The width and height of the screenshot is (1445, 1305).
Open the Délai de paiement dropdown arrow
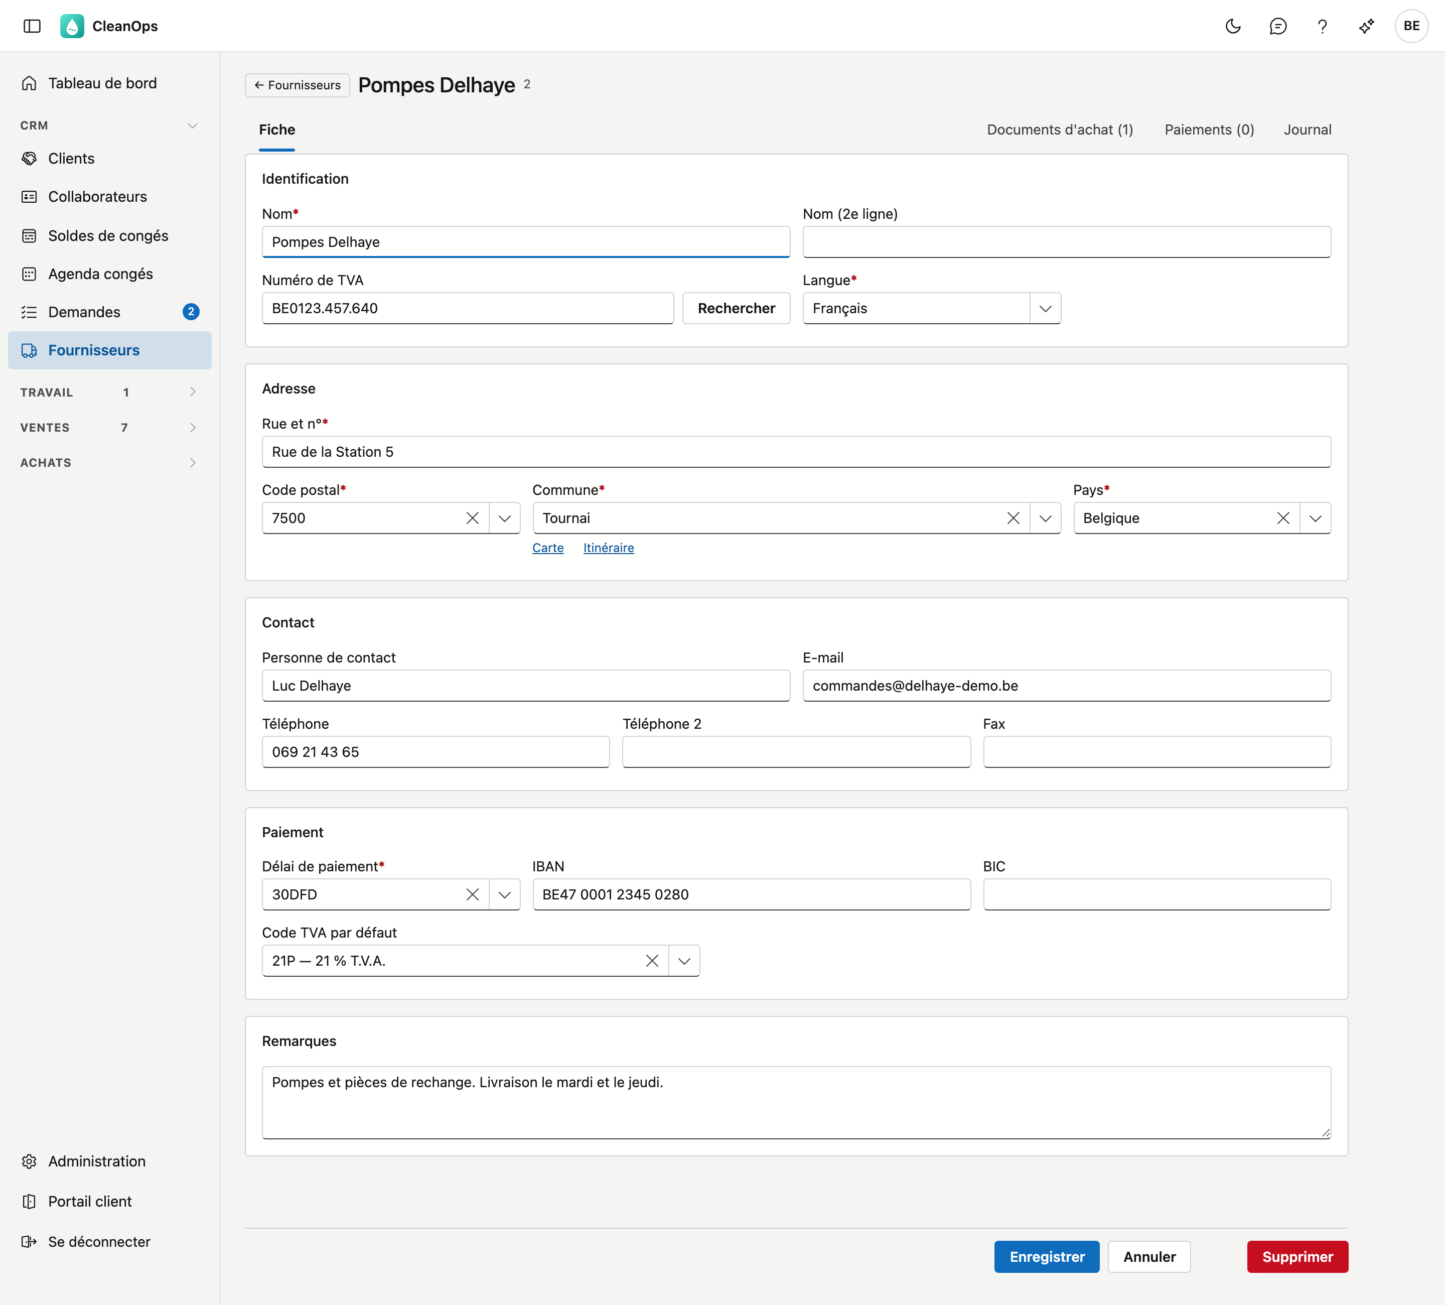point(505,894)
